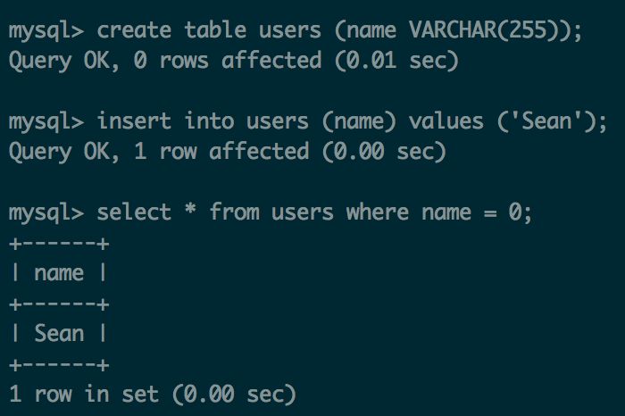Click the word 'create' in first command
The height and width of the screenshot is (416, 625).
tap(134, 30)
